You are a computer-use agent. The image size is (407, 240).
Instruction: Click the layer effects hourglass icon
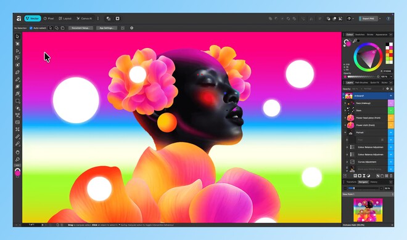point(364,176)
